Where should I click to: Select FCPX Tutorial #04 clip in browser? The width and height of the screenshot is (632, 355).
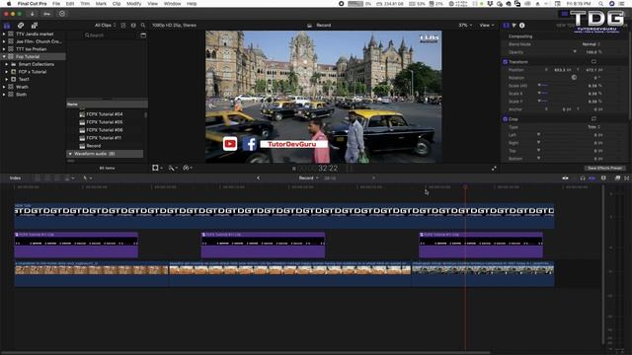104,114
